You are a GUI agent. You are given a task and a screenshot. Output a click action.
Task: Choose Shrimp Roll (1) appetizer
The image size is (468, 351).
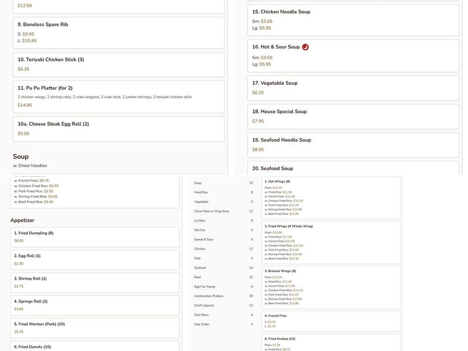click(95, 282)
